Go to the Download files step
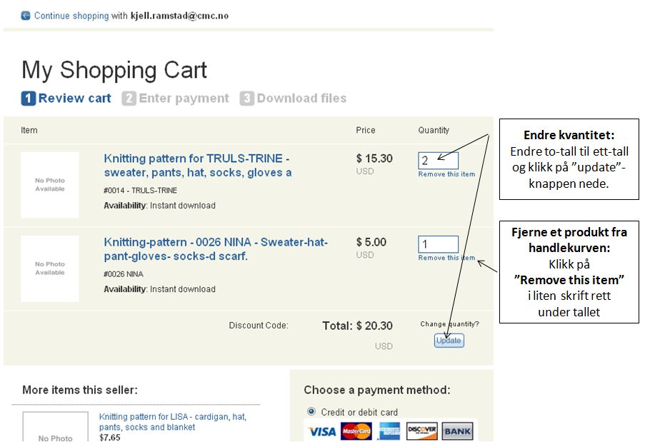This screenshot has height=442, width=645. pos(301,99)
